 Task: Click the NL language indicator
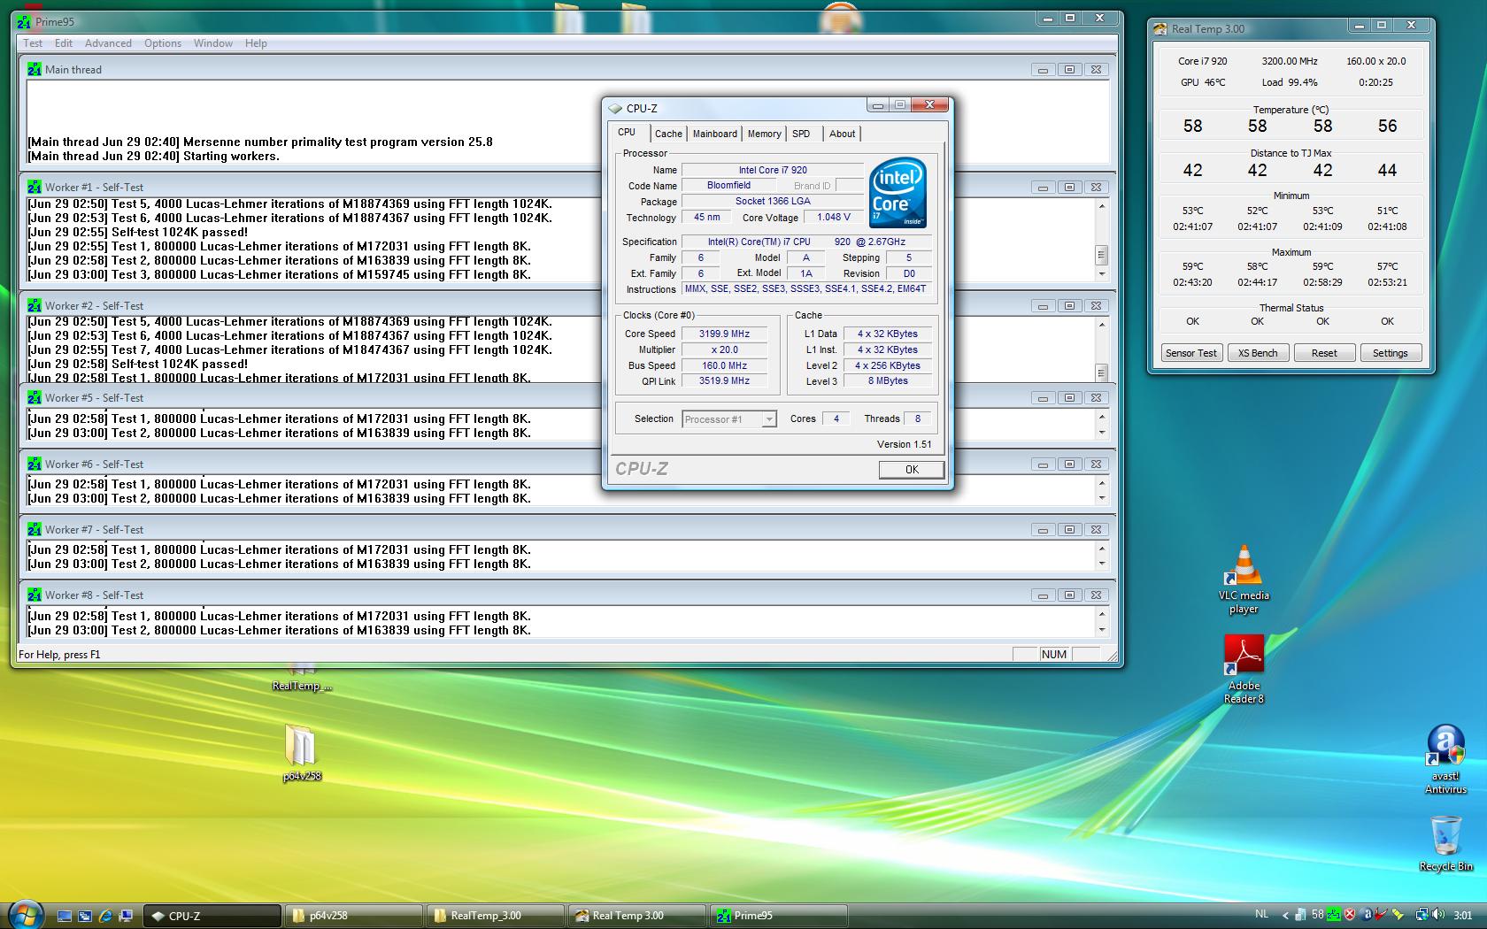(x=1262, y=914)
